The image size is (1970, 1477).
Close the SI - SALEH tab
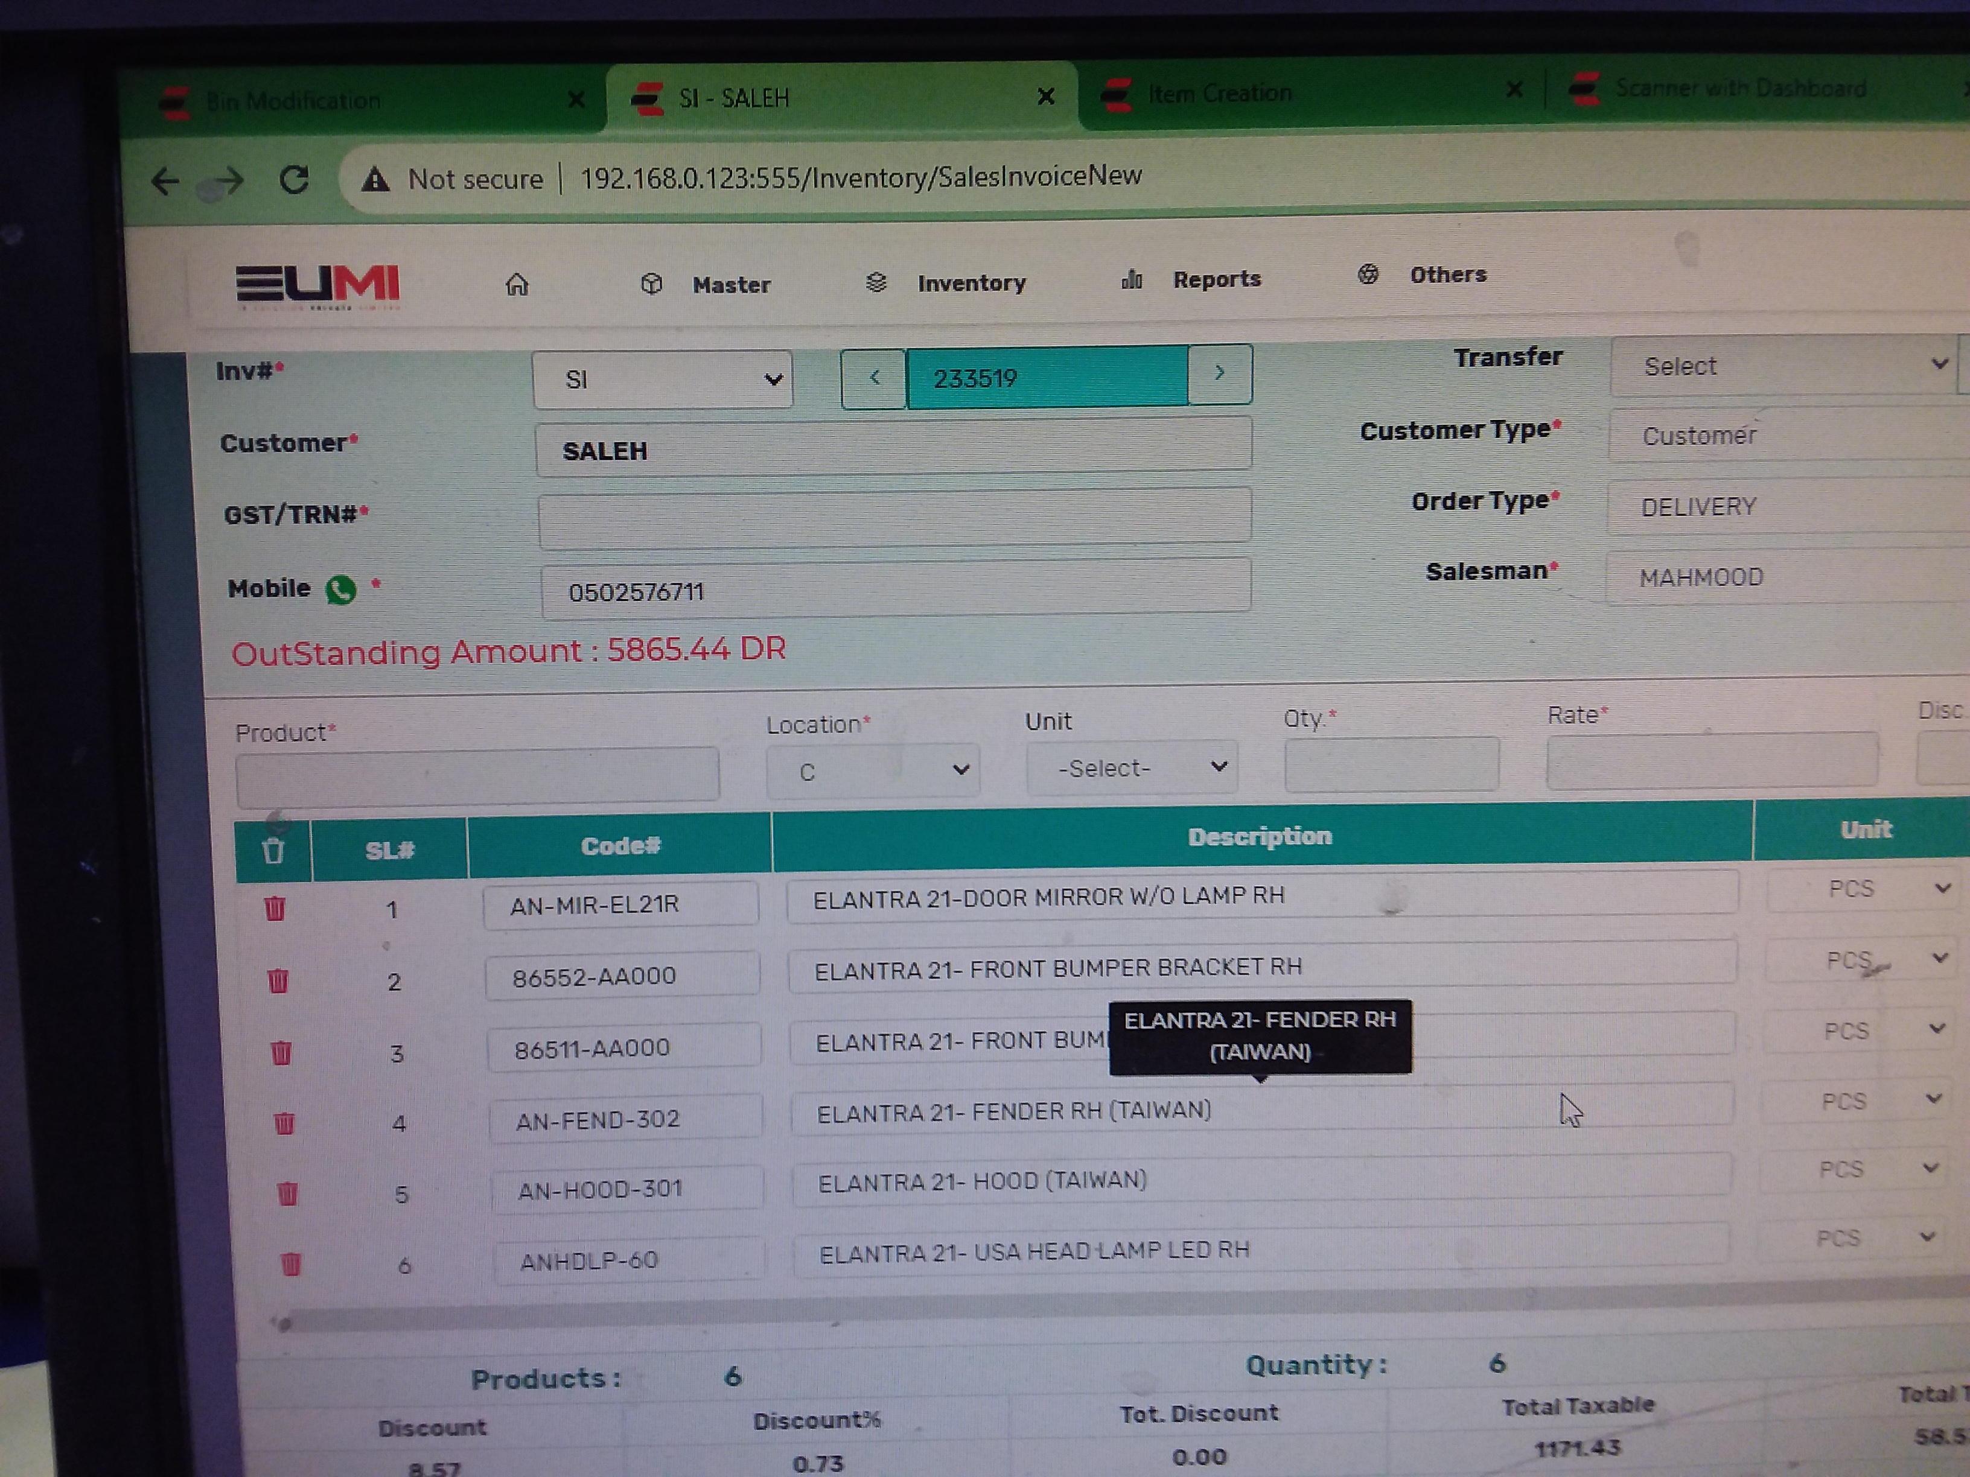[1047, 96]
